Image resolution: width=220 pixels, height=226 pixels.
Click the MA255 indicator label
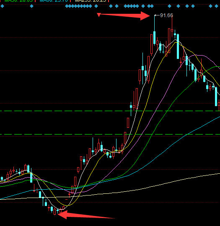91,1
